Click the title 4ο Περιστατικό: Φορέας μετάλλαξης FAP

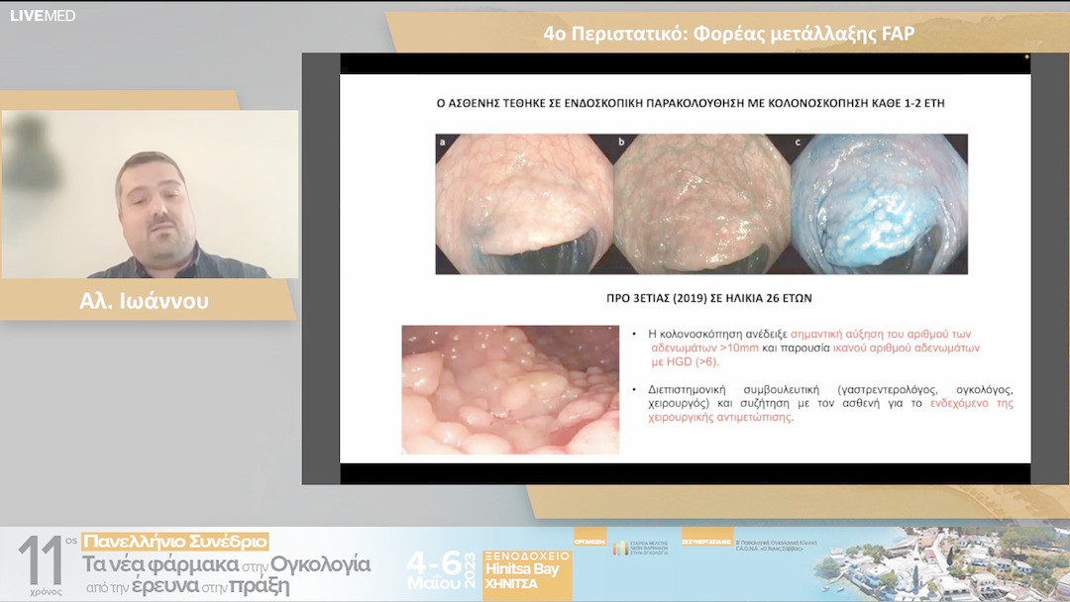(728, 34)
